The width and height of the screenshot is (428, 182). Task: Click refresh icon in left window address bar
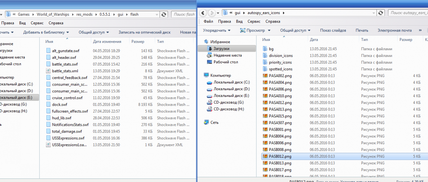pyautogui.click(x=164, y=15)
